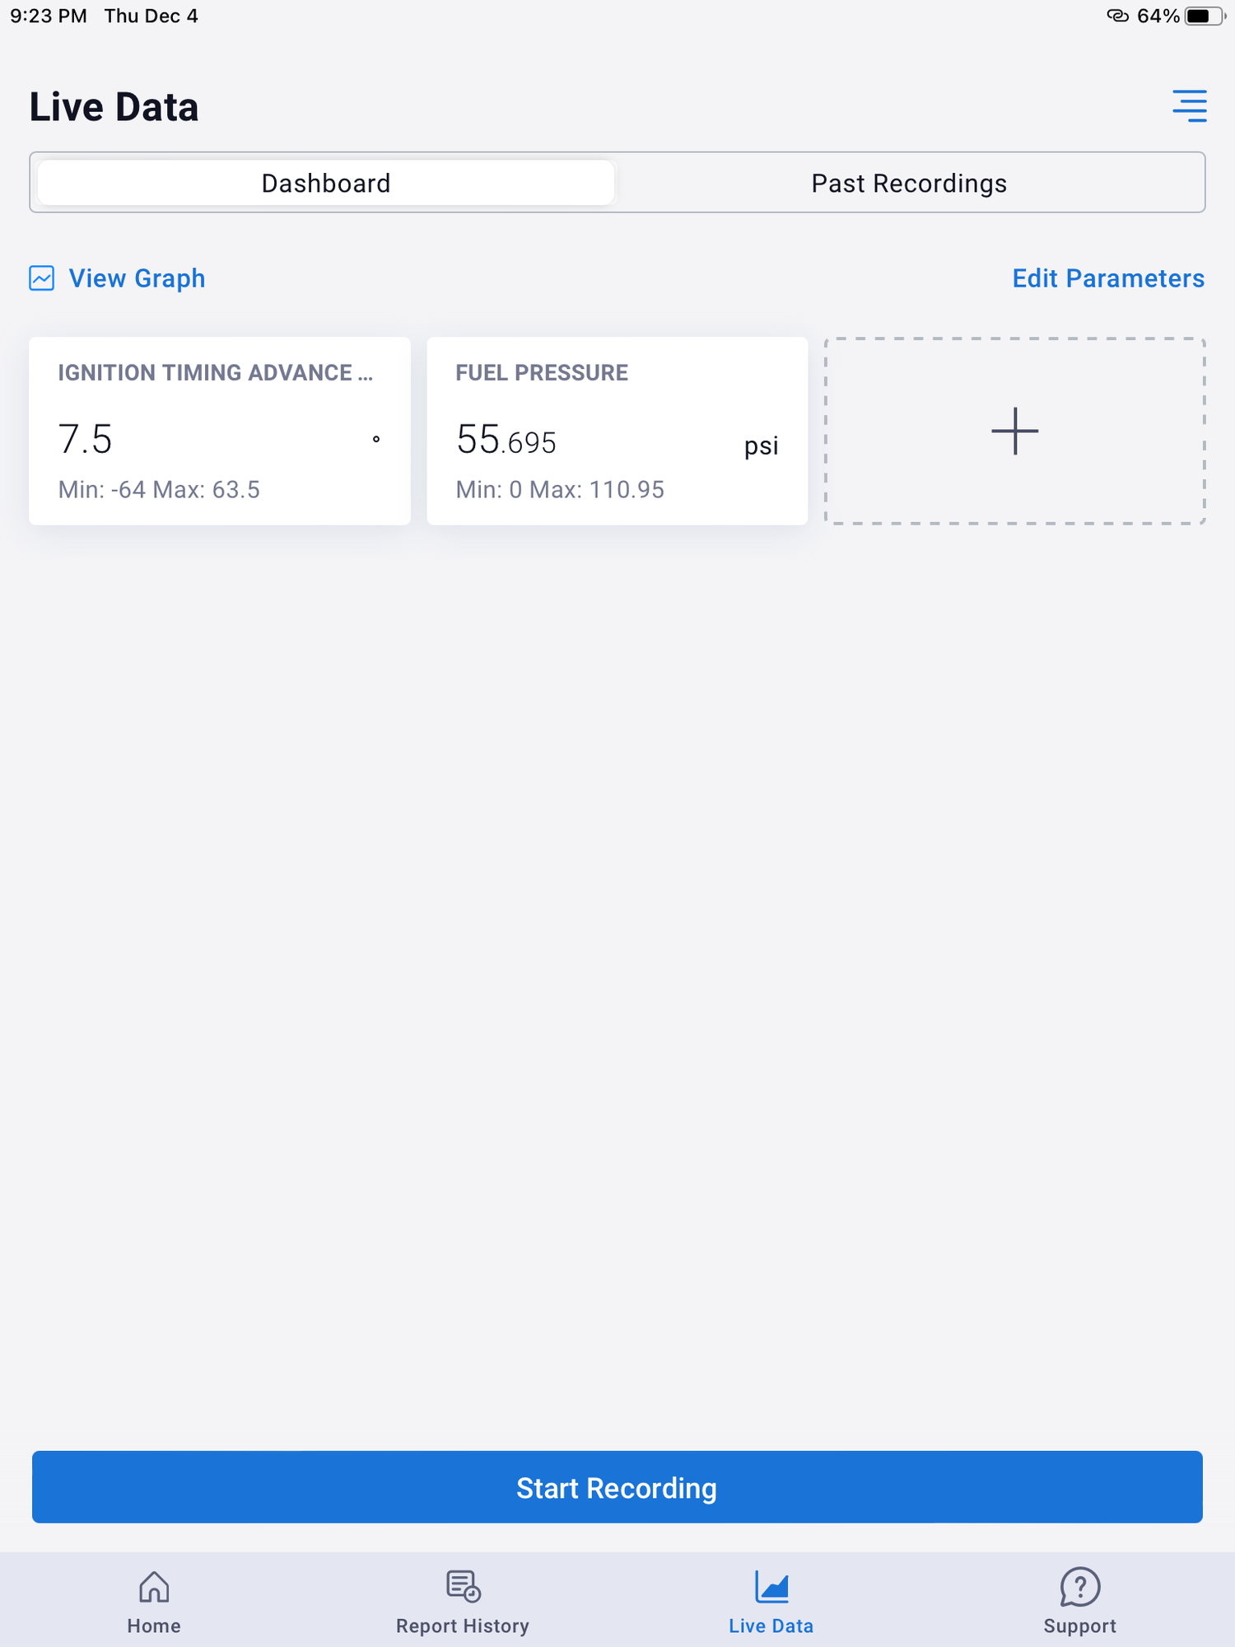Open the Support question icon
Image resolution: width=1235 pixels, height=1647 pixels.
tap(1079, 1587)
